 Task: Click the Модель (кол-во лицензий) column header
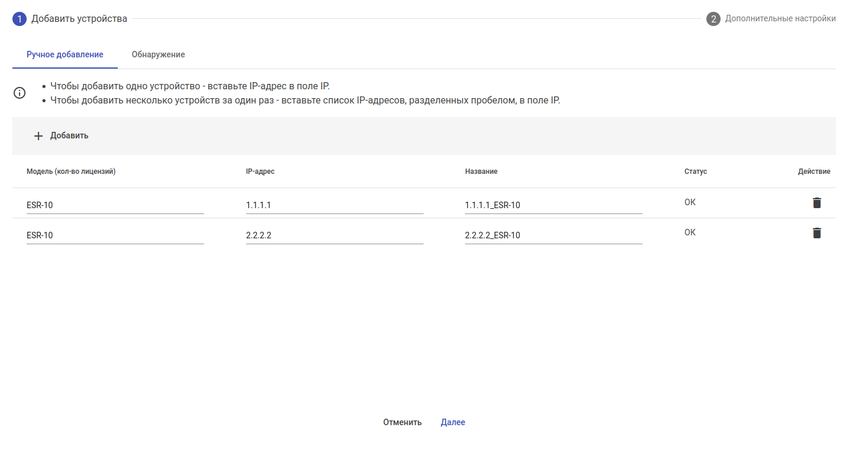71,171
